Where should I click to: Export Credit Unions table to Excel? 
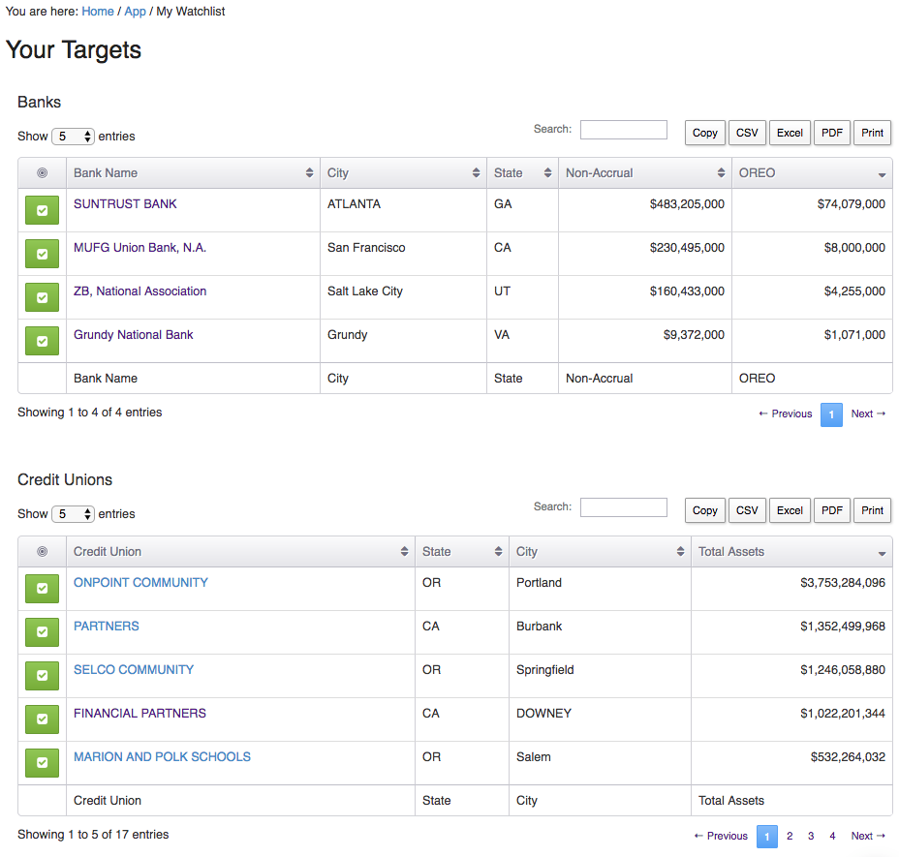point(790,510)
